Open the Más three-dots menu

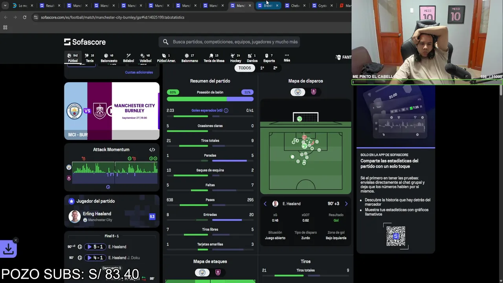pos(287,58)
